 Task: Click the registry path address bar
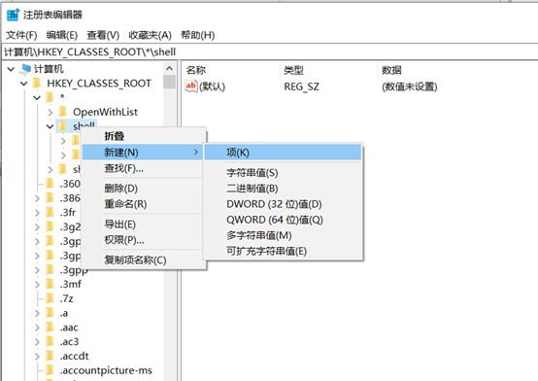[269, 52]
